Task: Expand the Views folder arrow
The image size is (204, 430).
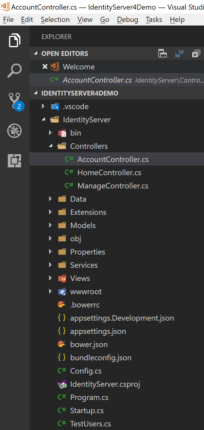Action: (50, 278)
